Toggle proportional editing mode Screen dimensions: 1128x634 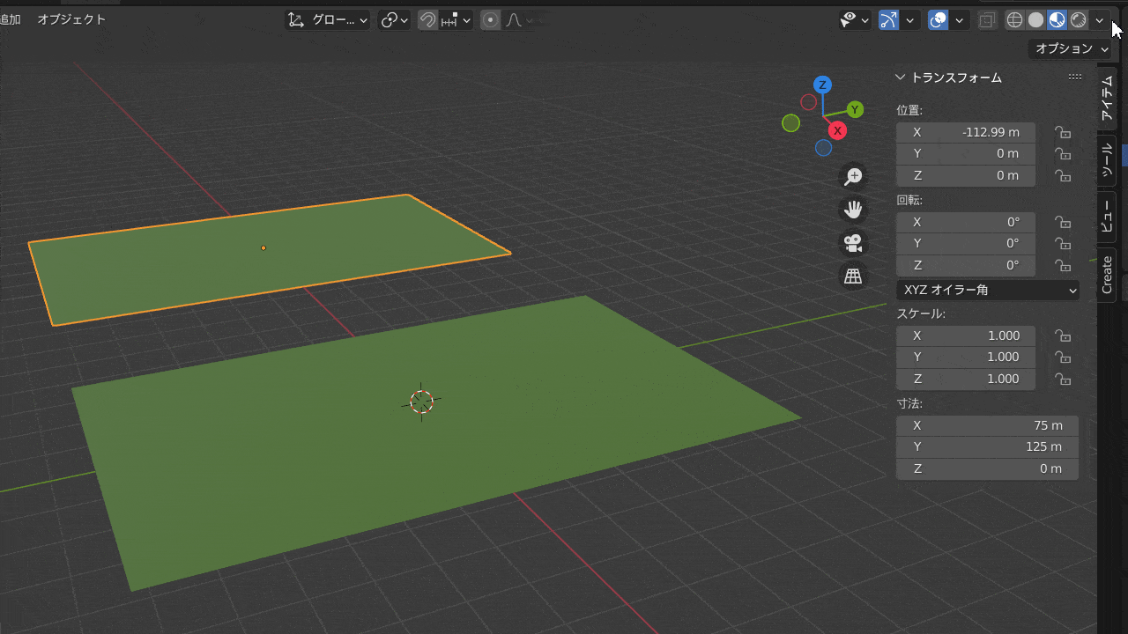pos(490,19)
